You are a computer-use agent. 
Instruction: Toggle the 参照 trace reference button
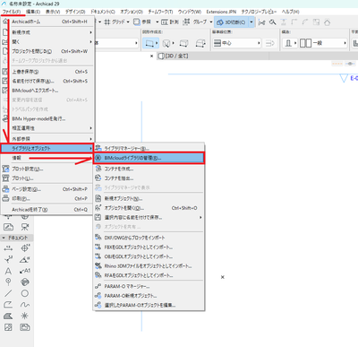click(142, 22)
